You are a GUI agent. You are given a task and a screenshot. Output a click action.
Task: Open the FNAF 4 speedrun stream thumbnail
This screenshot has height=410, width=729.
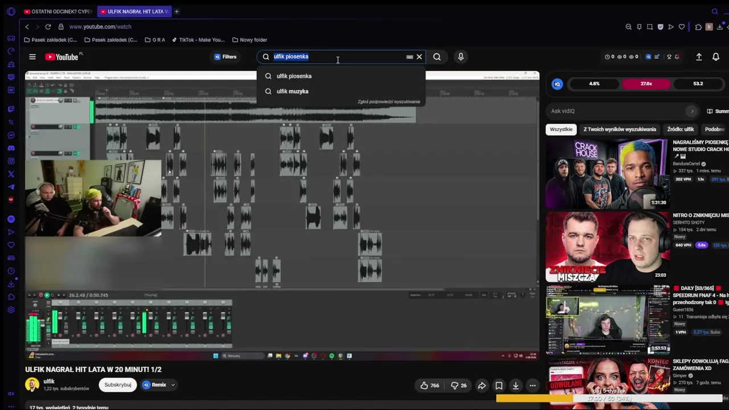click(607, 320)
